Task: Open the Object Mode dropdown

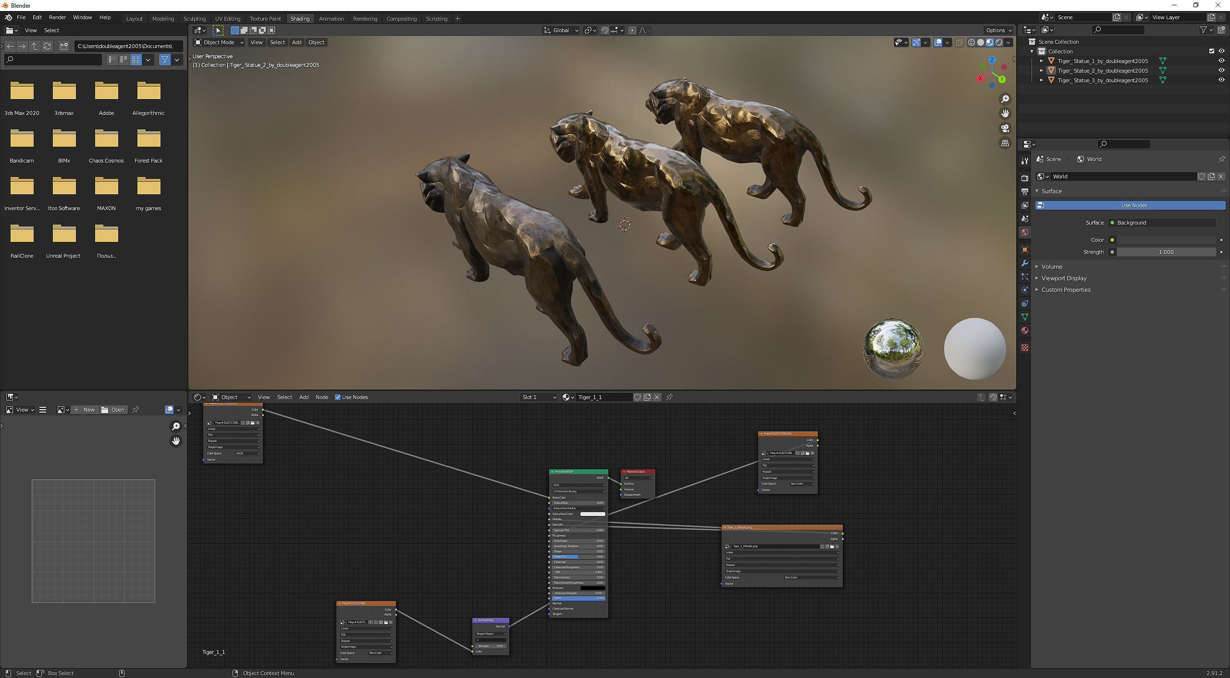Action: (x=219, y=42)
